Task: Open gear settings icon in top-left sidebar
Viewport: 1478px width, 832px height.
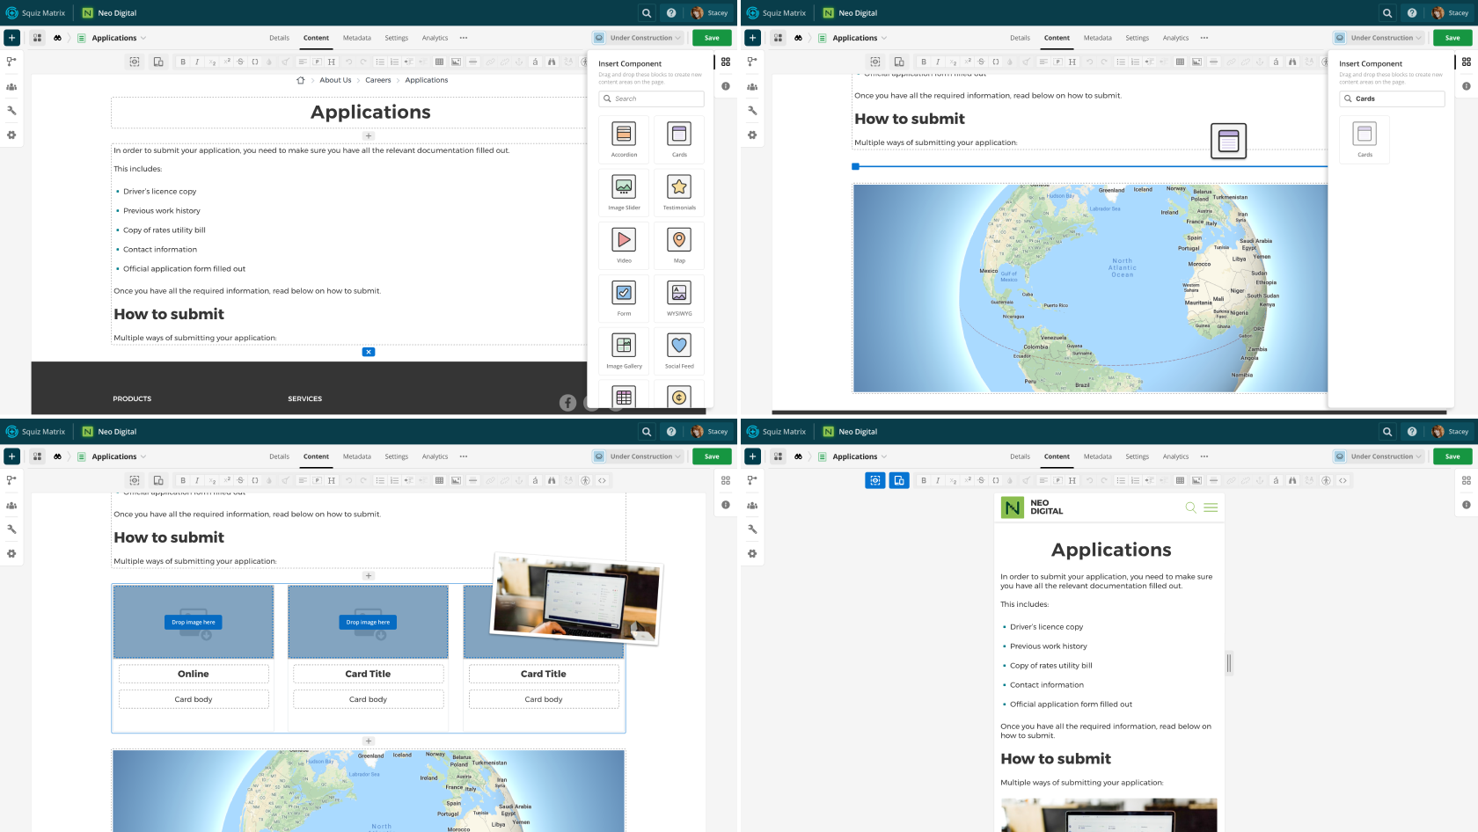Action: (11, 135)
